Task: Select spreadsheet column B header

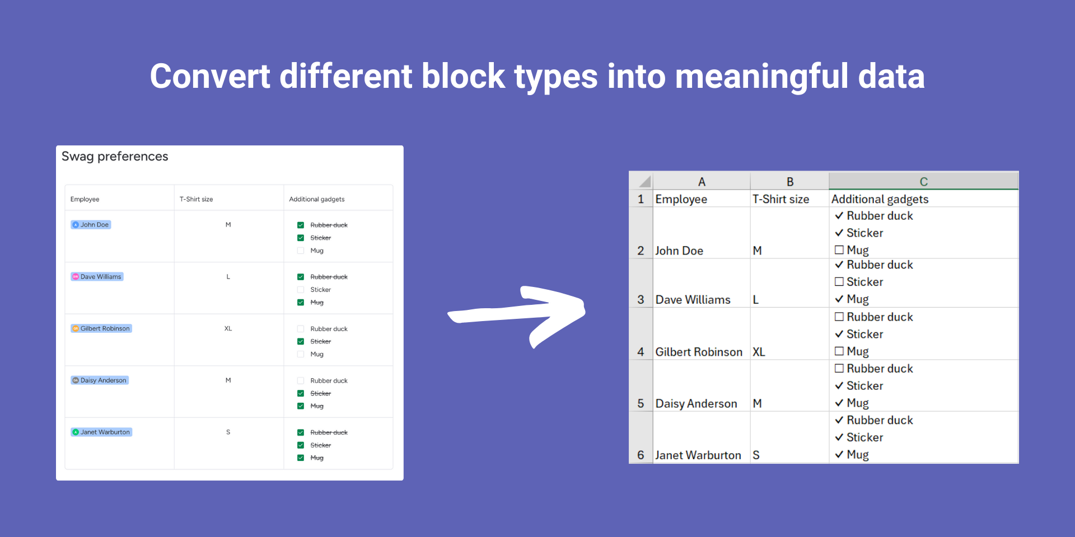Action: click(789, 181)
